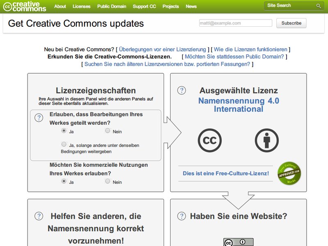Select Nein for sharing adaptations
Viewport: 328px width, 246px height.
107,131
